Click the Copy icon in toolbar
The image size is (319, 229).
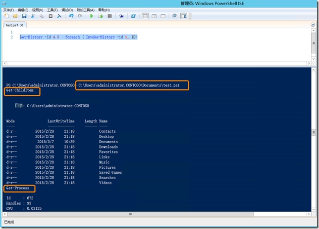pyautogui.click(x=42, y=16)
